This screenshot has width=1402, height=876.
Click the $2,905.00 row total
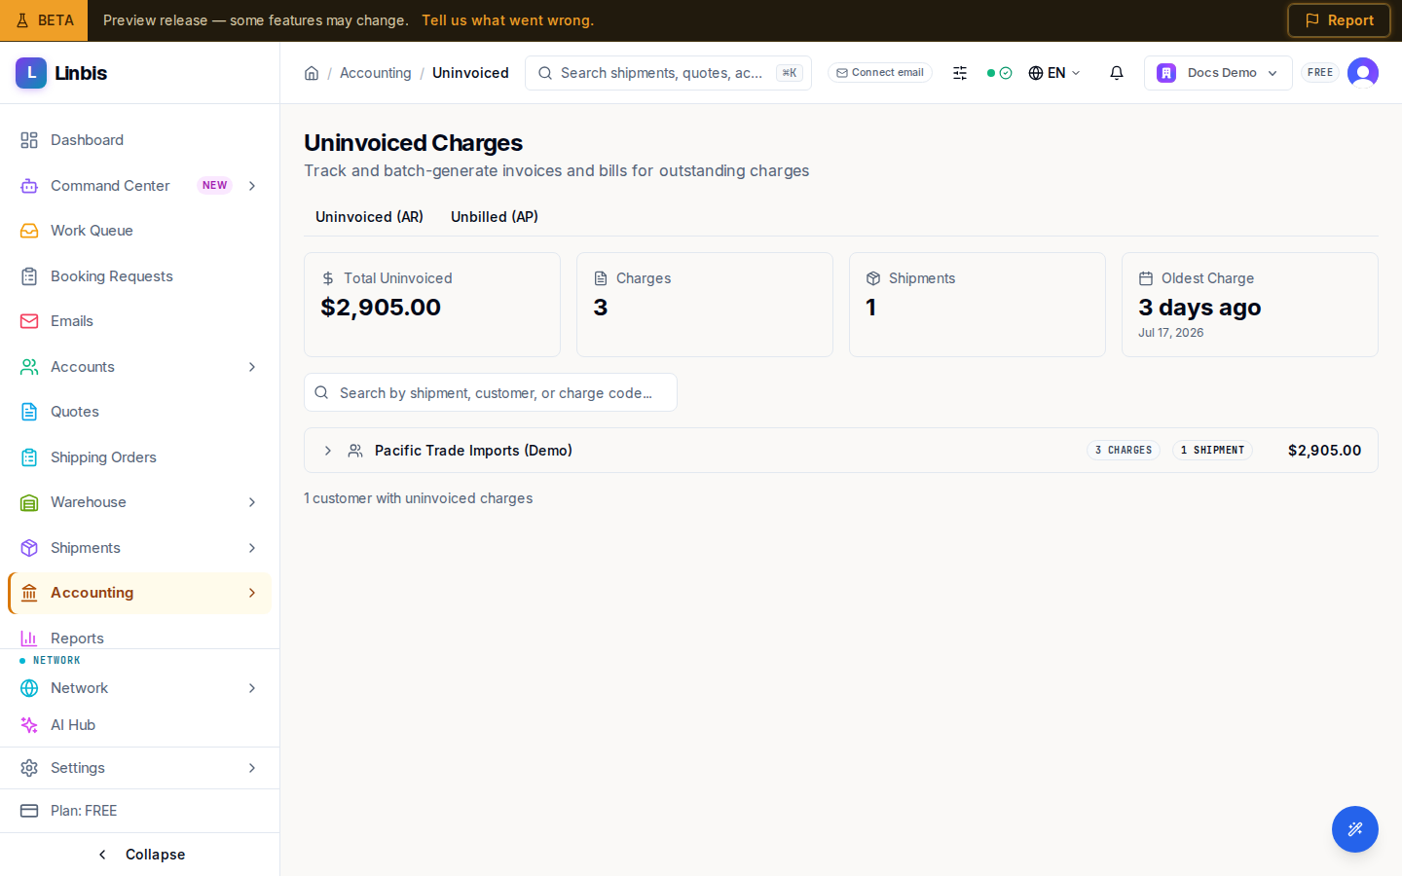1324,451
